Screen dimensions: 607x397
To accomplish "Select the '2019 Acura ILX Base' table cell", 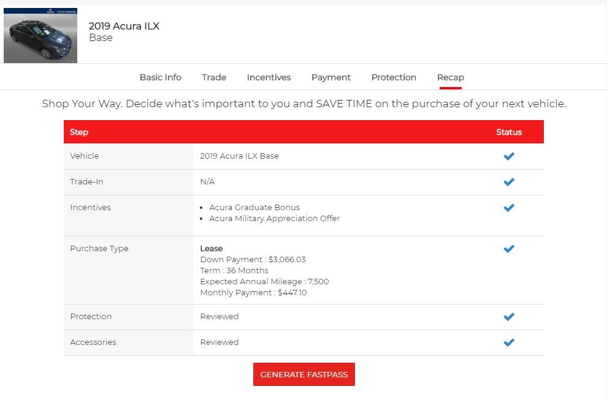I will tap(239, 156).
